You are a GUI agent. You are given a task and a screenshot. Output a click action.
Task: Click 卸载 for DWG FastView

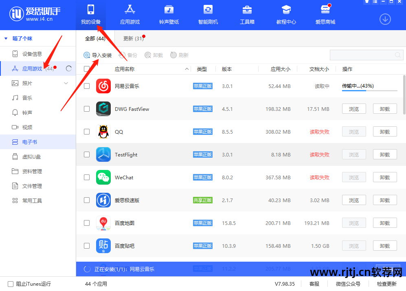[x=385, y=109]
